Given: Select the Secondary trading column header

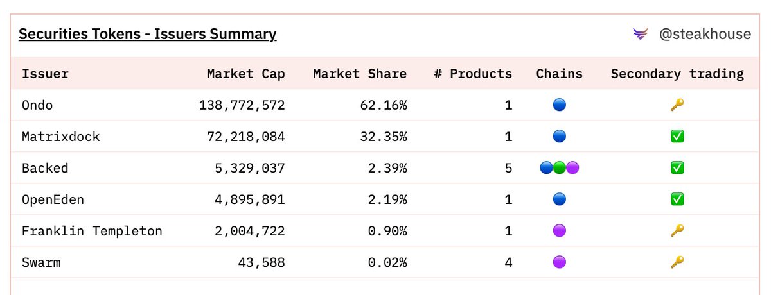Looking at the screenshot, I should 677,74.
